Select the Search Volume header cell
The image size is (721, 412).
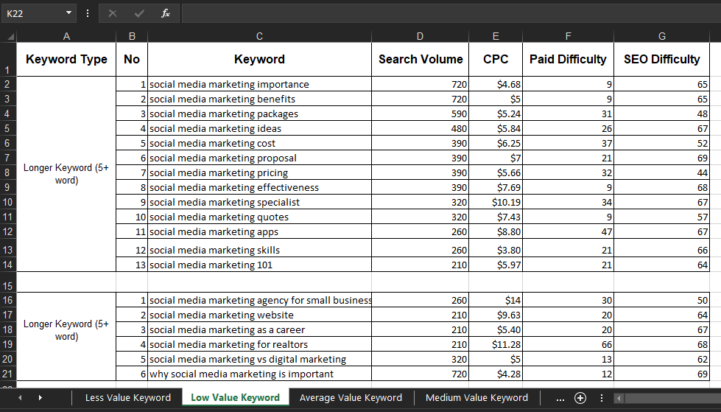coord(420,60)
